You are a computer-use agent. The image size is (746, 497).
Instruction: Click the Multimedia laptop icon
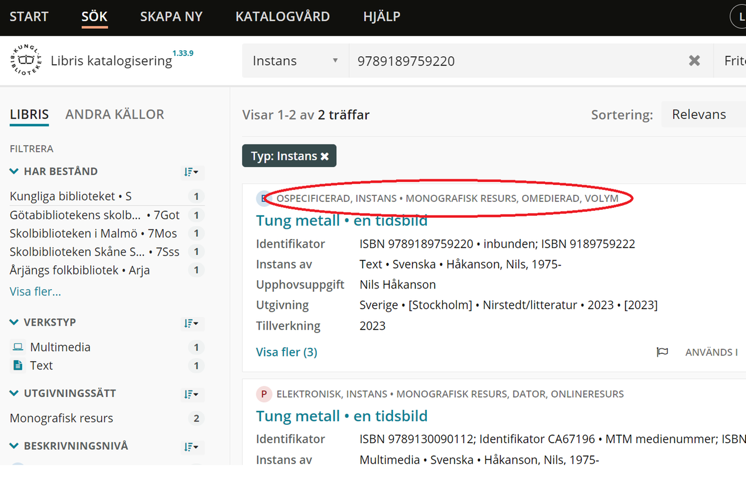click(x=18, y=347)
